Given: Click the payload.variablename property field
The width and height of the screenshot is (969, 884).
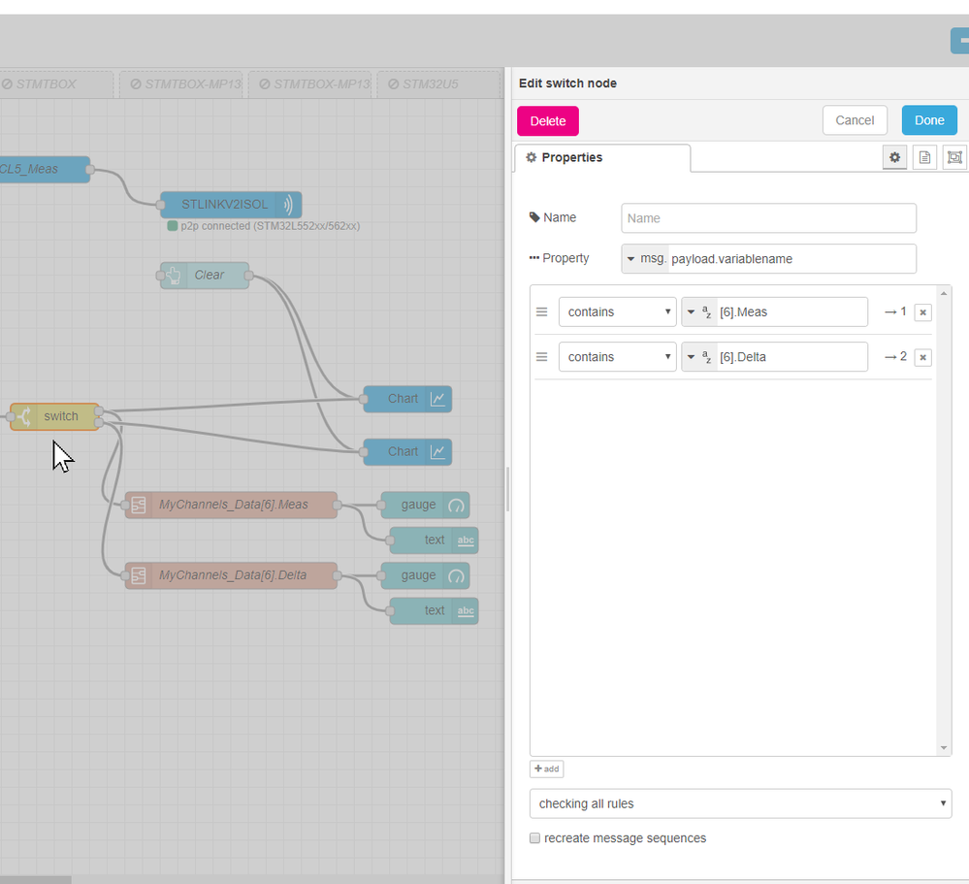Looking at the screenshot, I should (x=791, y=259).
